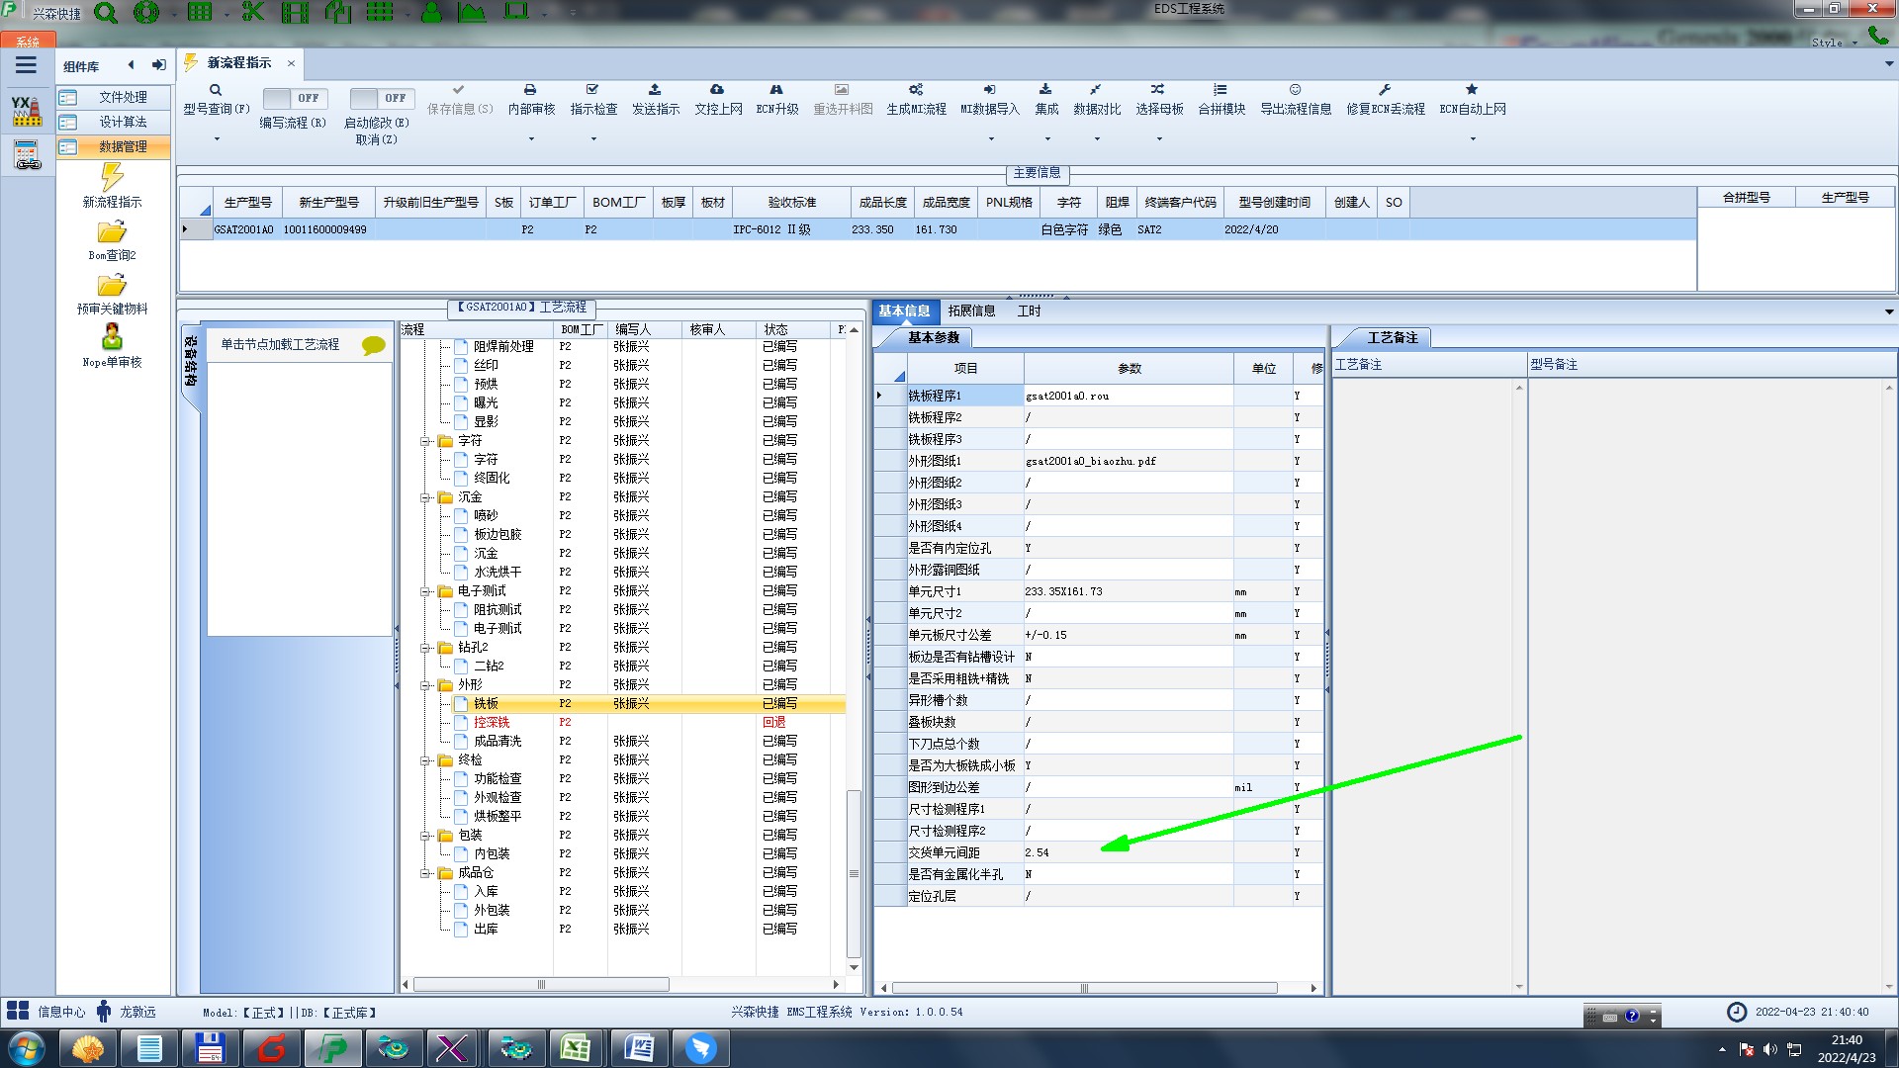1899x1068 pixels.
Task: Open dropdown arrow under 型号查询
Action: click(x=217, y=138)
